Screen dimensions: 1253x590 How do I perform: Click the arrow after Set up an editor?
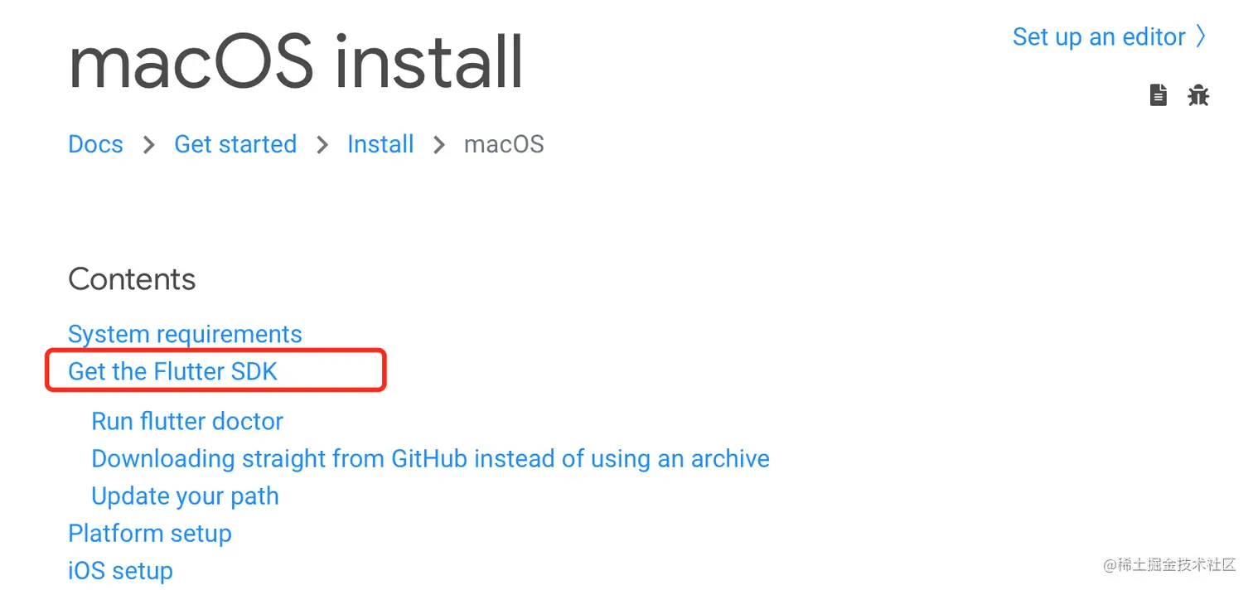click(1201, 36)
